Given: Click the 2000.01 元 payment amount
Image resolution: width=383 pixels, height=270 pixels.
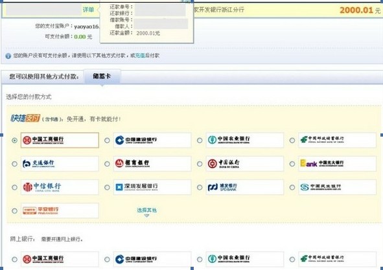Looking at the screenshot, I should [x=360, y=10].
